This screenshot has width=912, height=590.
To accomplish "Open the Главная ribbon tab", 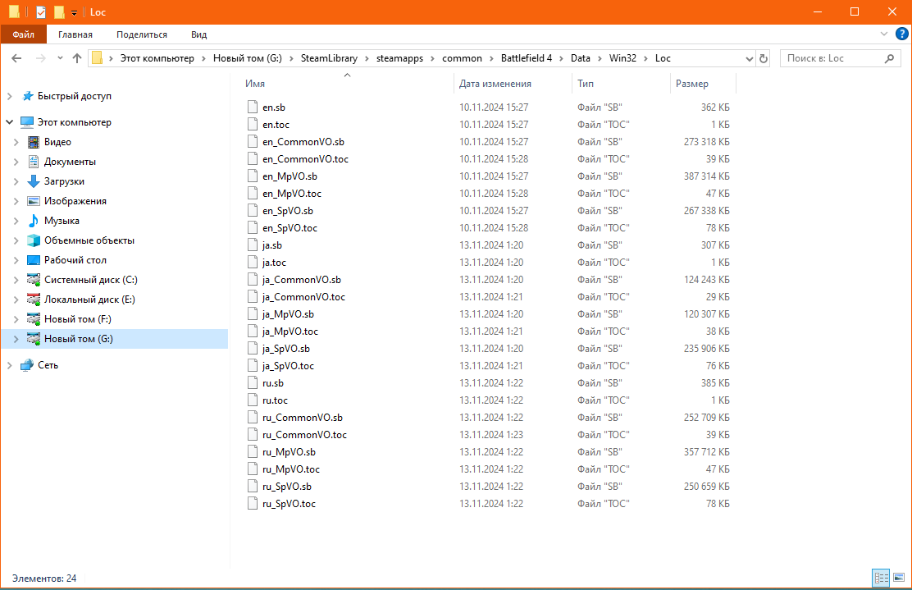I will [75, 34].
